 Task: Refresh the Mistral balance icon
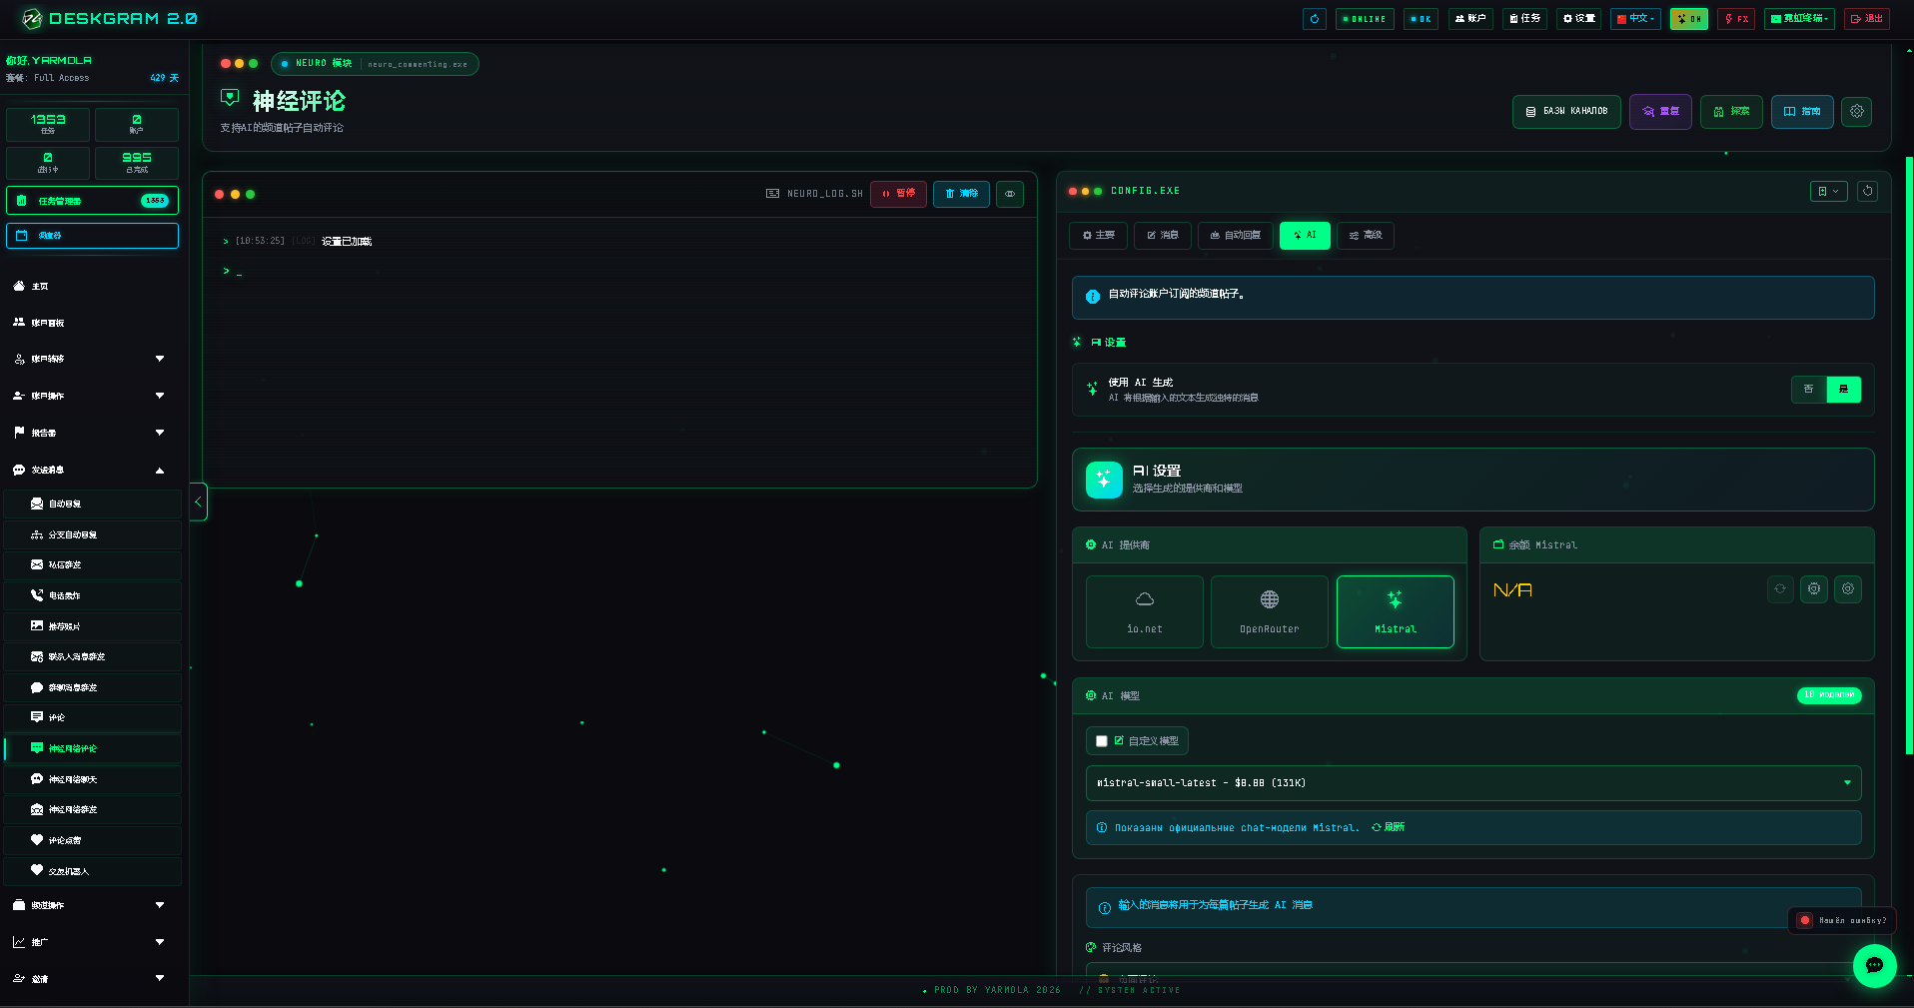[1780, 589]
